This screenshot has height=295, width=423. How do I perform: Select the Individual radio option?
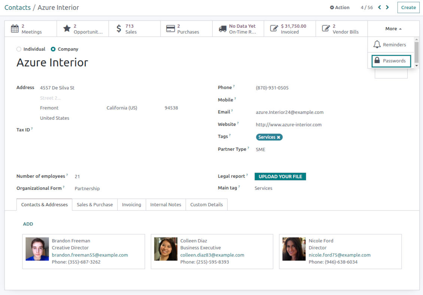point(19,49)
